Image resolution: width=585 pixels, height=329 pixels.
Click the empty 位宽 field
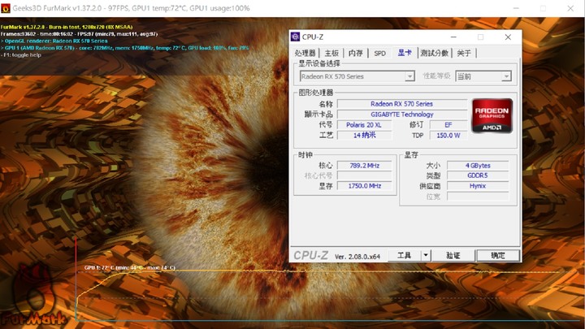pyautogui.click(x=478, y=197)
